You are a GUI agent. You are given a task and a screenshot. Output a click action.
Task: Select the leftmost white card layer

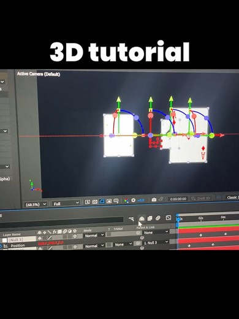(119, 135)
